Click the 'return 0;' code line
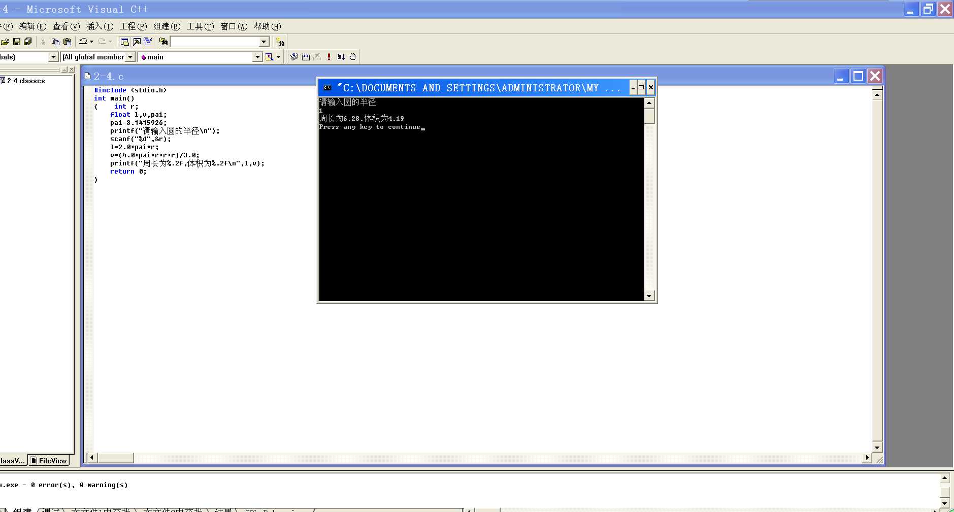This screenshot has width=954, height=512. pos(128,172)
